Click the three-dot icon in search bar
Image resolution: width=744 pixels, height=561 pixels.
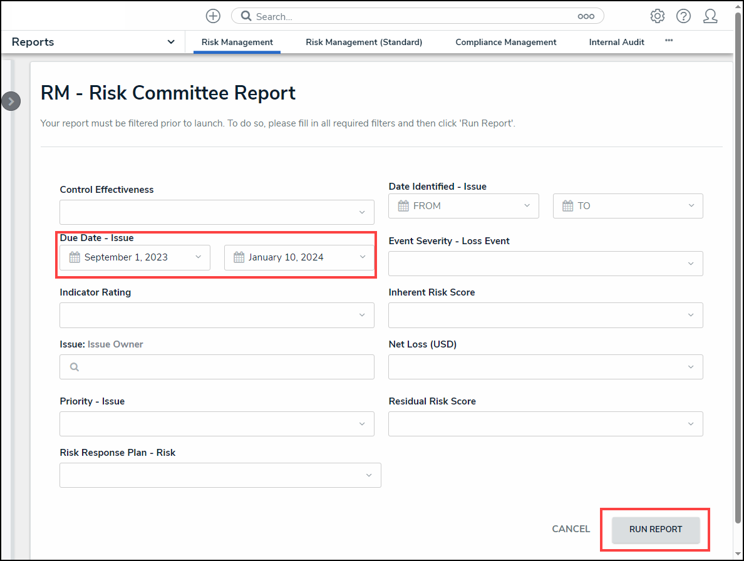pyautogui.click(x=586, y=16)
